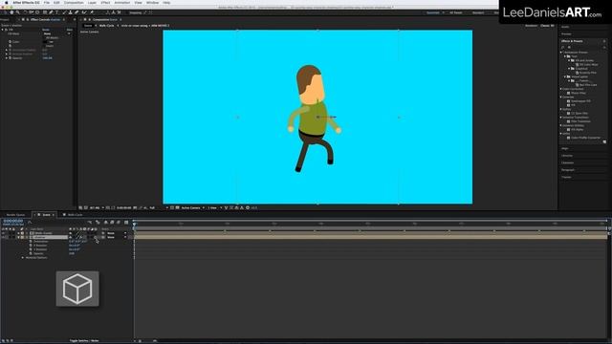Viewport: 612px width, 344px height.
Task: Switch to the Render Queue tab
Action: pyautogui.click(x=15, y=215)
